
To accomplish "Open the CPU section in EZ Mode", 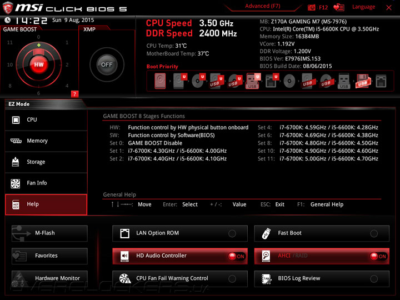I will [x=46, y=120].
